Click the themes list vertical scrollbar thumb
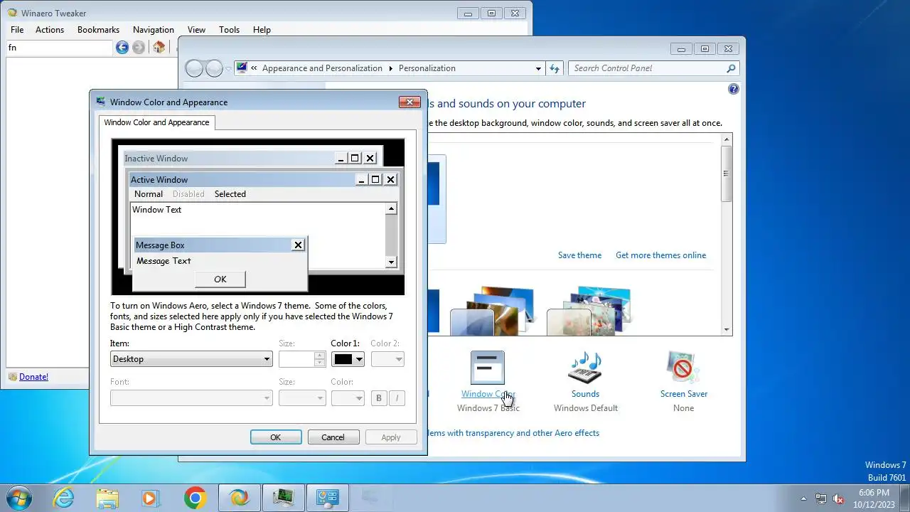Screen dimensions: 910x512 coord(726,173)
